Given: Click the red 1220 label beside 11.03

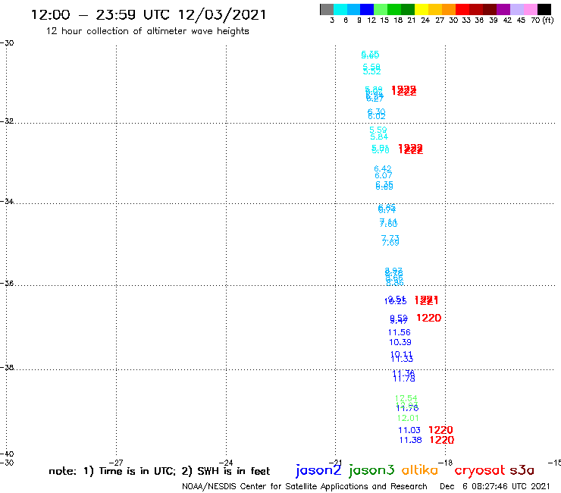Looking at the screenshot, I should [440, 430].
